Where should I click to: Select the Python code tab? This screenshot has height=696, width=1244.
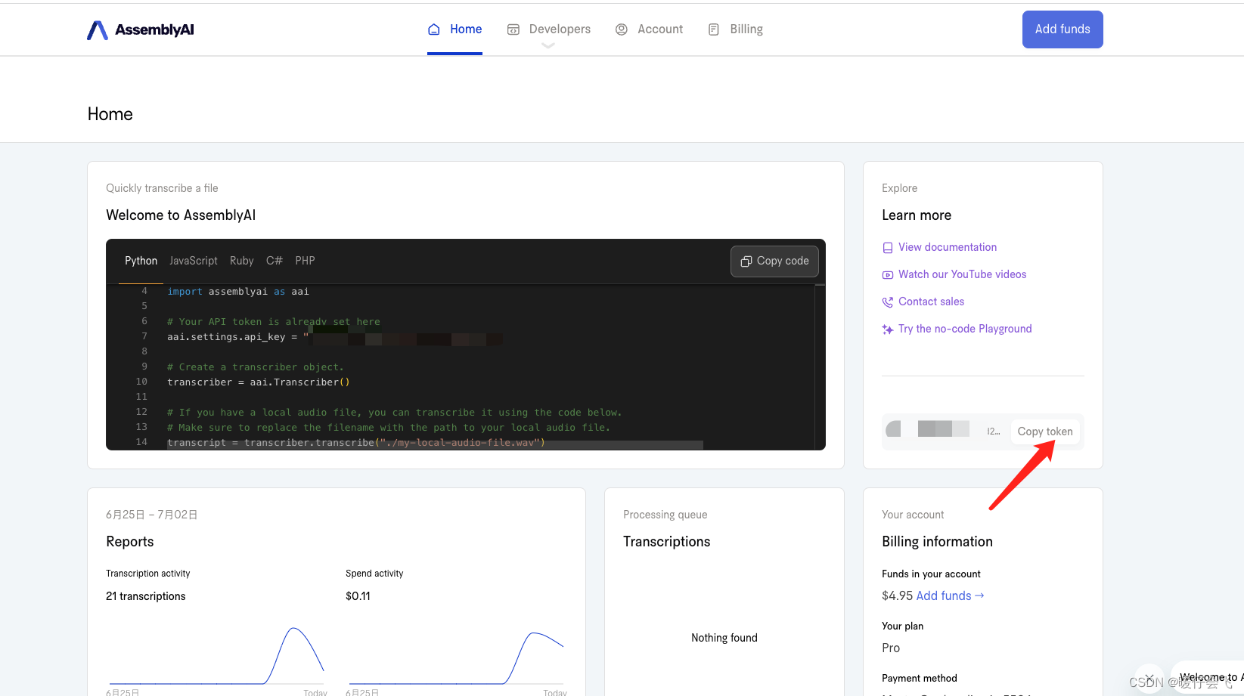(141, 261)
